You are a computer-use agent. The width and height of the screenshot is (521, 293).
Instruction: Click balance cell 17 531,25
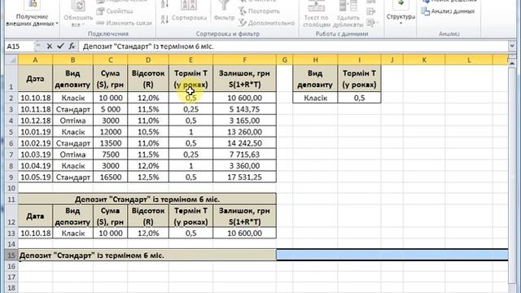(244, 177)
